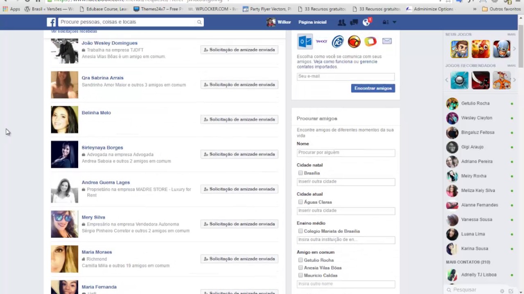Select the red-orange globe provider icon
Image resolution: width=524 pixels, height=294 pixels.
tap(354, 41)
